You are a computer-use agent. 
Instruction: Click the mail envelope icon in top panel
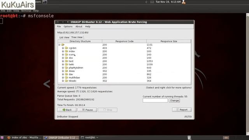(152, 2)
